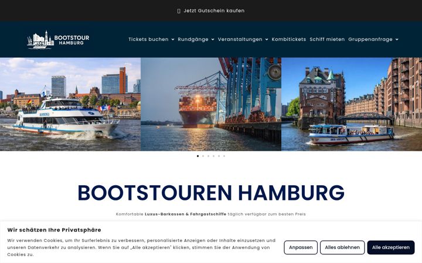Image resolution: width=422 pixels, height=263 pixels.
Task: Click the Bootstour Hamburg logo
Action: [x=58, y=40]
